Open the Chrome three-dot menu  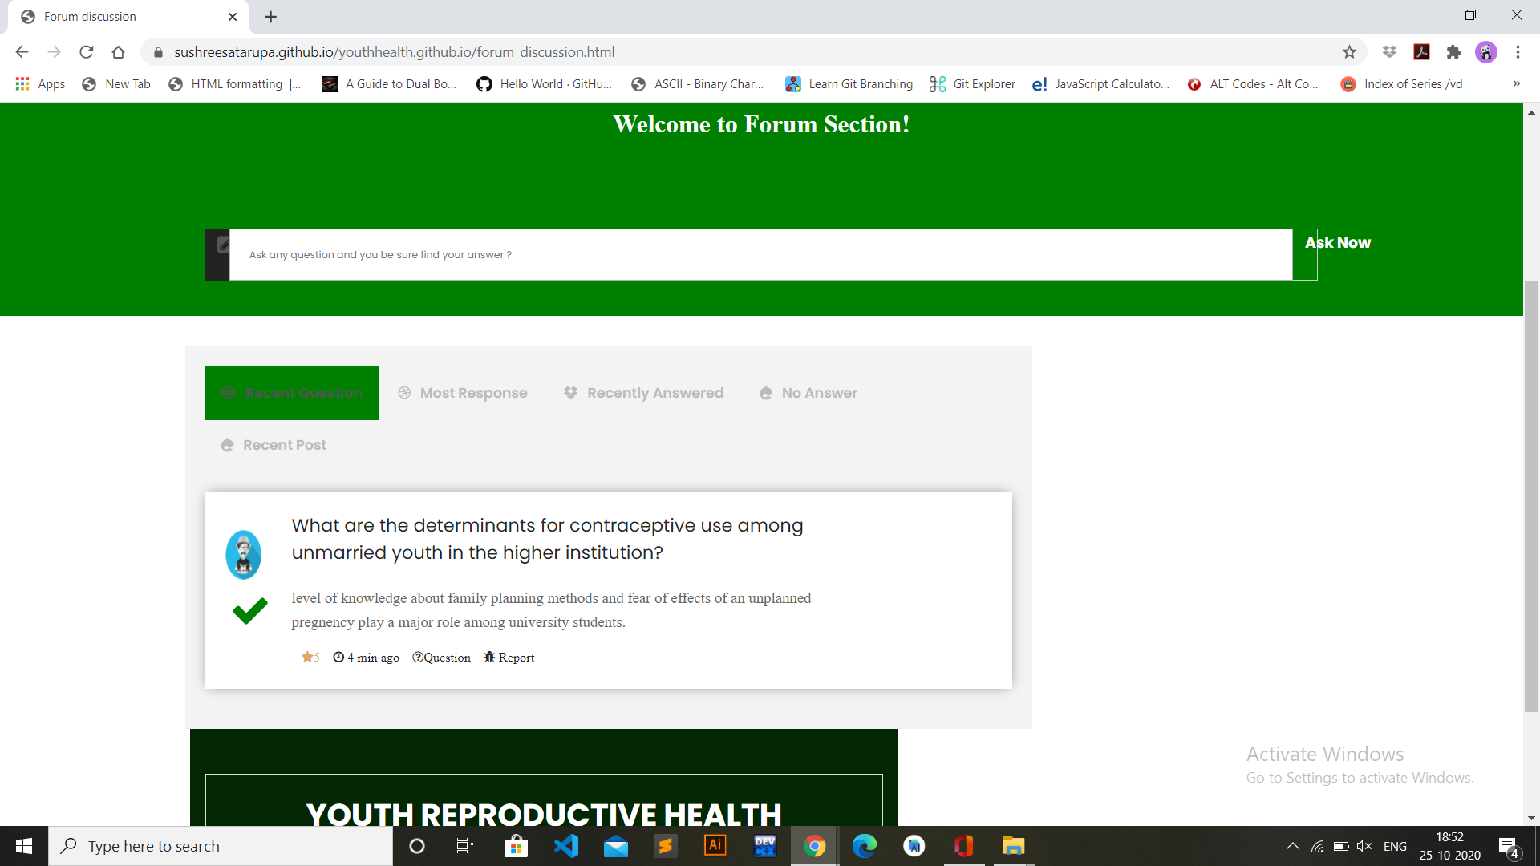coord(1518,52)
